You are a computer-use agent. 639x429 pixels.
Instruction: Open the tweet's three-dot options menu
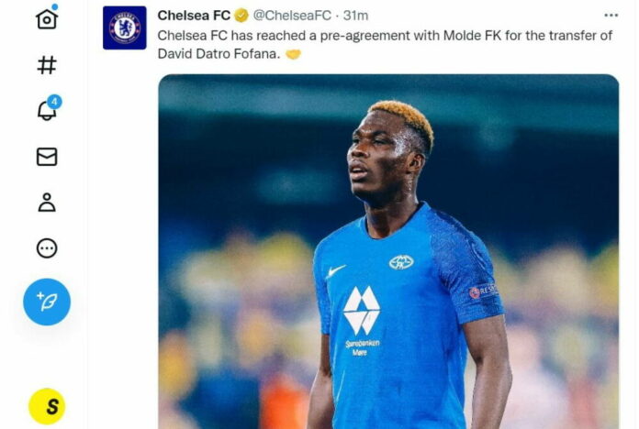pos(611,16)
